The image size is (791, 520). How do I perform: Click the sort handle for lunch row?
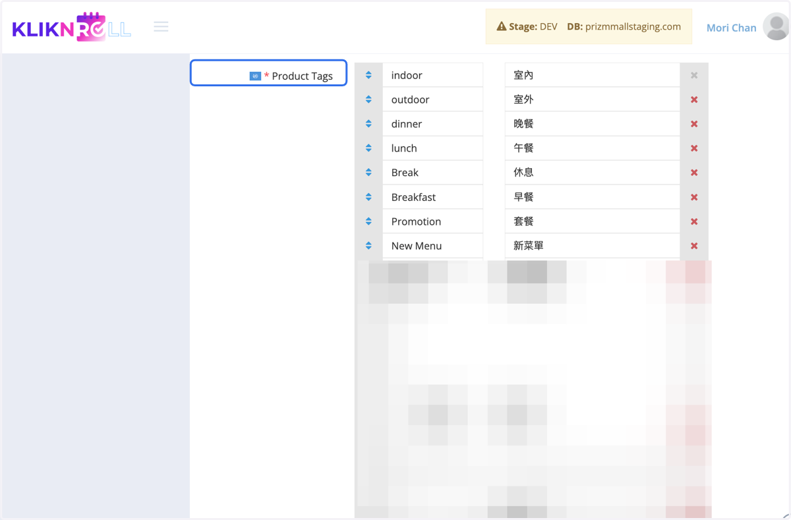point(368,148)
